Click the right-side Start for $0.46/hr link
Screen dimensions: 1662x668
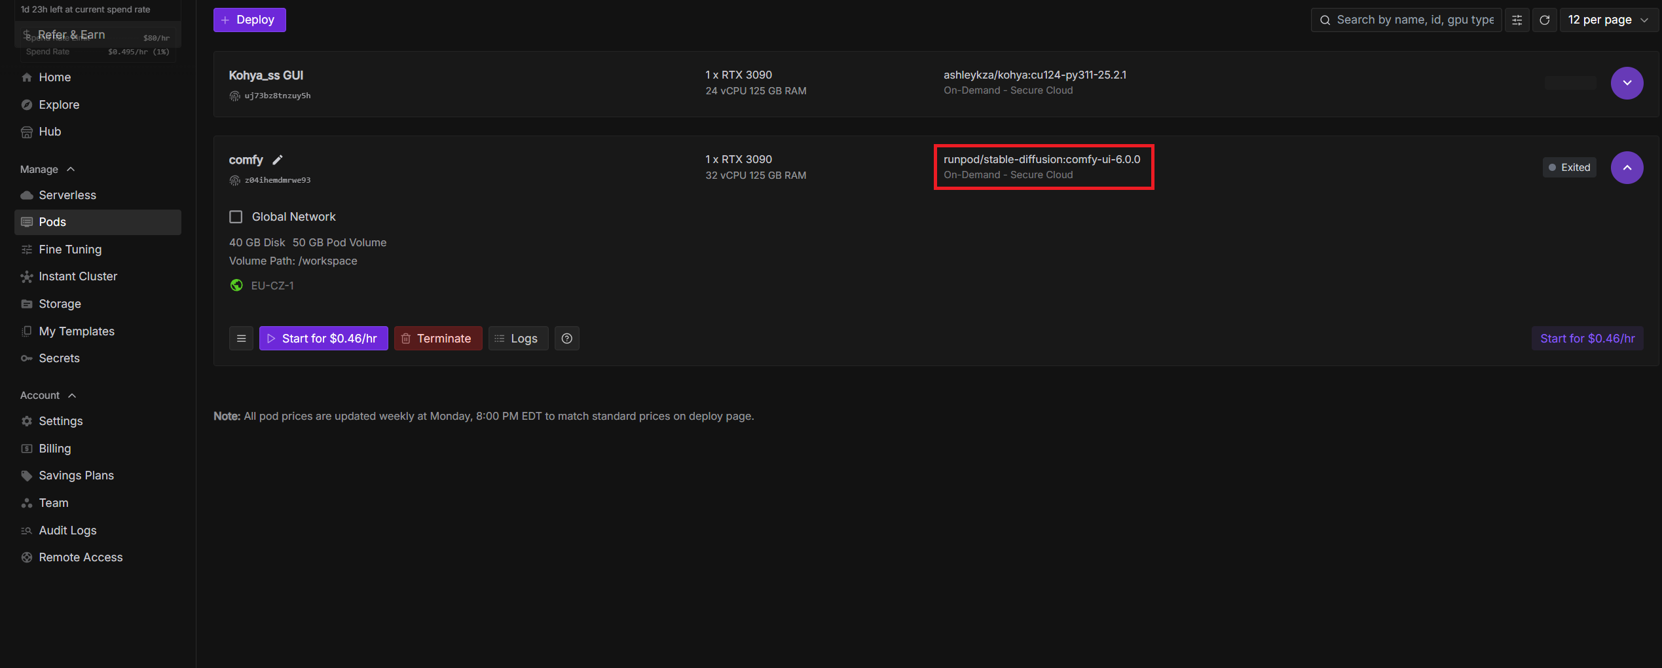tap(1587, 339)
